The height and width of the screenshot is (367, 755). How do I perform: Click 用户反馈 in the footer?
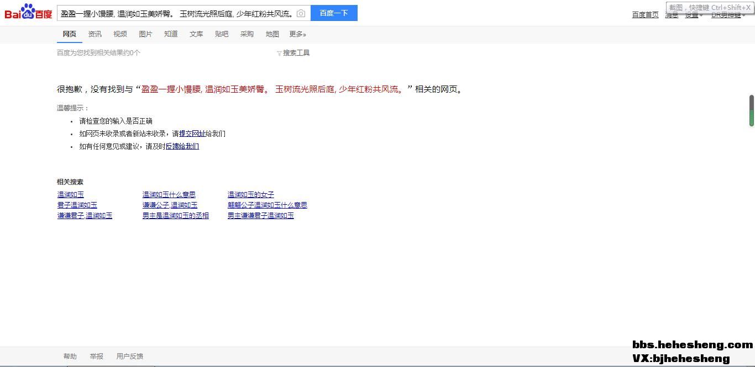point(129,357)
